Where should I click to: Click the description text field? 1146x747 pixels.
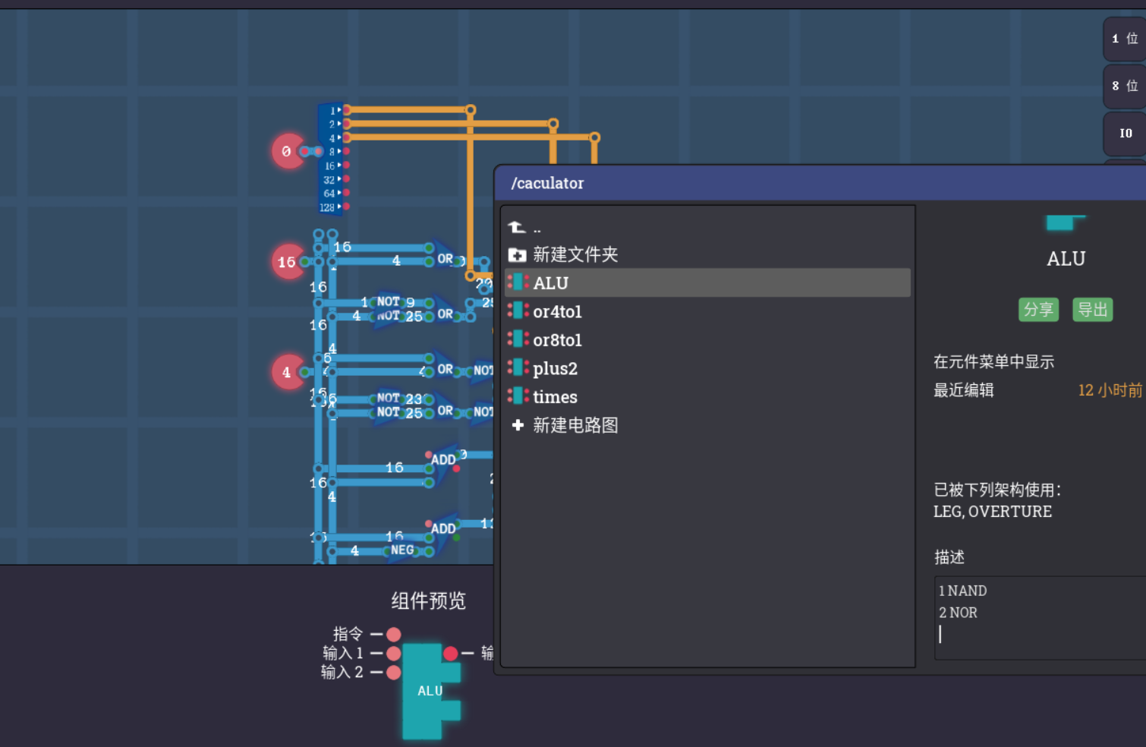pos(1040,617)
